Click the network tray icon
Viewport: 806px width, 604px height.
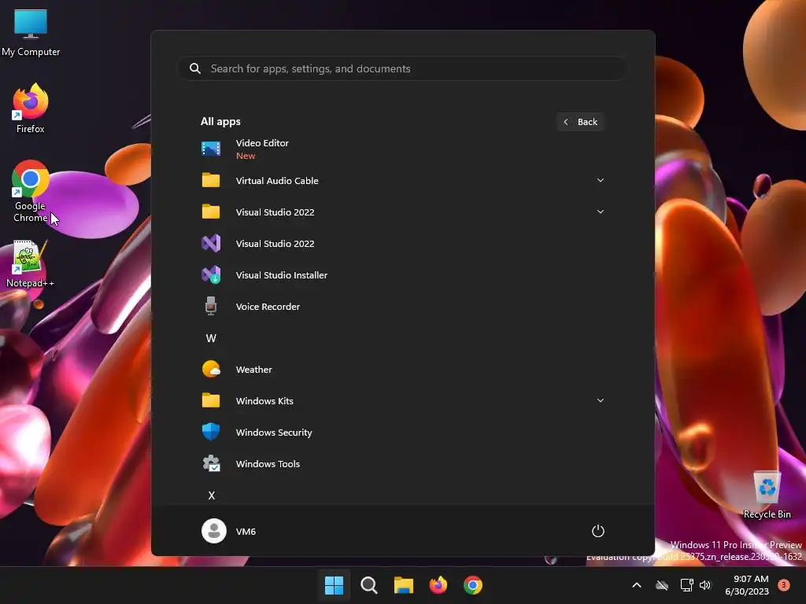pos(686,585)
